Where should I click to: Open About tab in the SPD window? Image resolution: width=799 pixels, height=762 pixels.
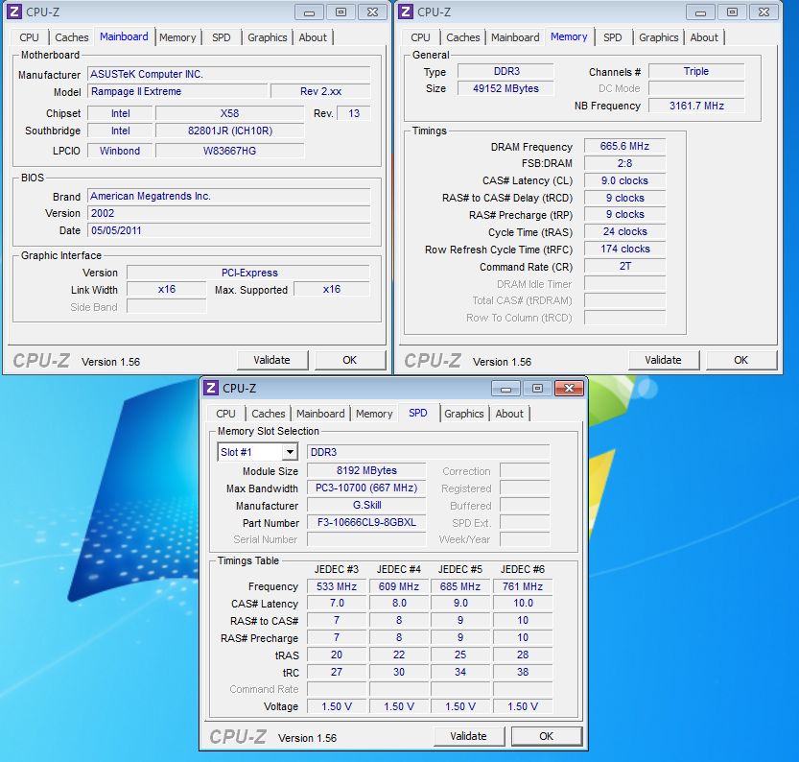pyautogui.click(x=509, y=414)
